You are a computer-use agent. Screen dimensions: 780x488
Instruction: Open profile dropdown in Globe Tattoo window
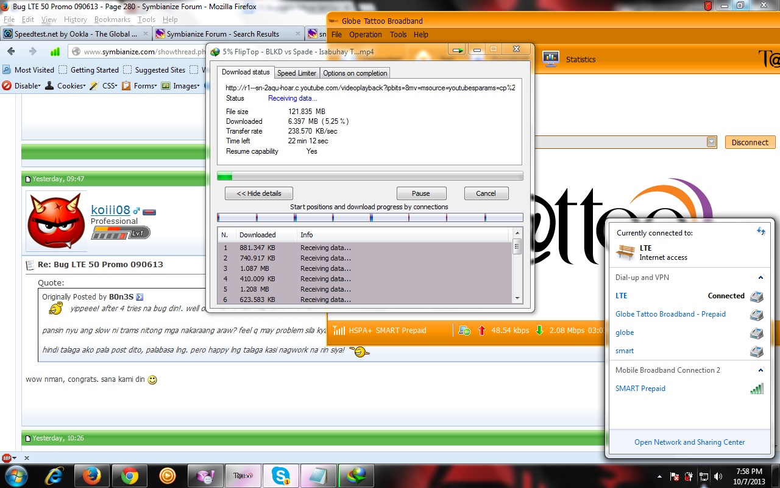click(x=711, y=142)
